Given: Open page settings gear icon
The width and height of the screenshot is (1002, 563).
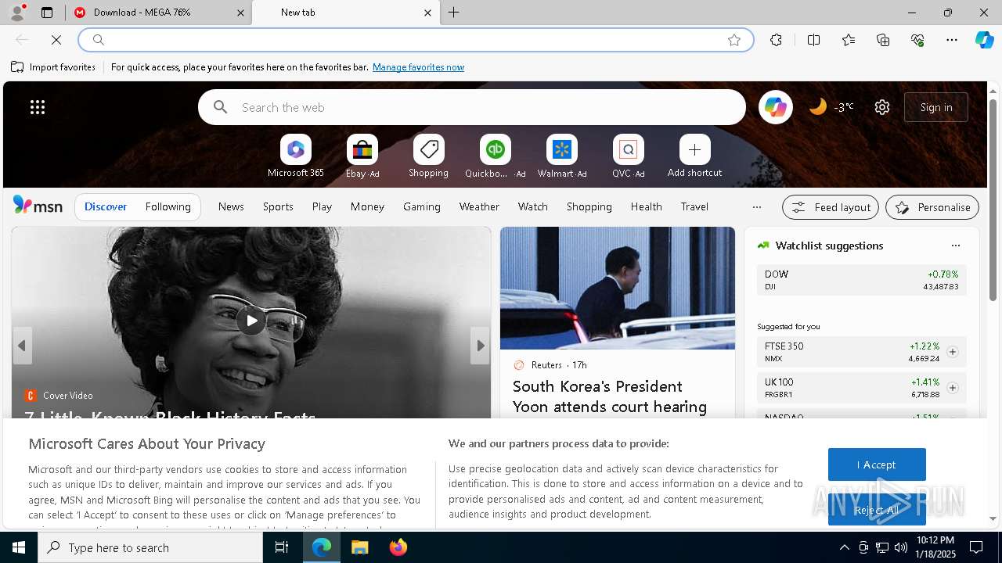Looking at the screenshot, I should pyautogui.click(x=882, y=107).
